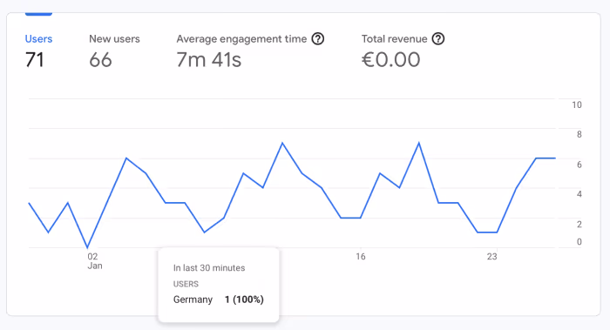Click the y-axis label 4
The width and height of the screenshot is (610, 330).
pyautogui.click(x=579, y=194)
